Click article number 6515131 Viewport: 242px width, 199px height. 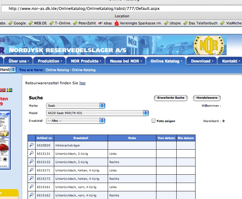click(x=44, y=153)
